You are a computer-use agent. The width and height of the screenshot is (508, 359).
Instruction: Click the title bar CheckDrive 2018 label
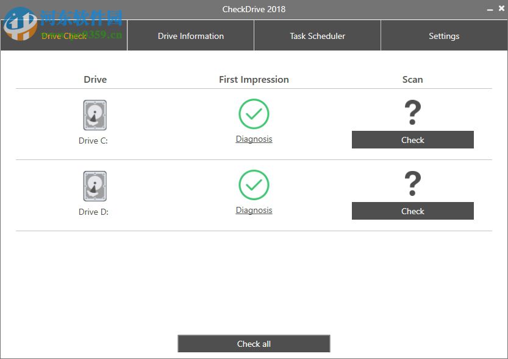click(x=254, y=9)
